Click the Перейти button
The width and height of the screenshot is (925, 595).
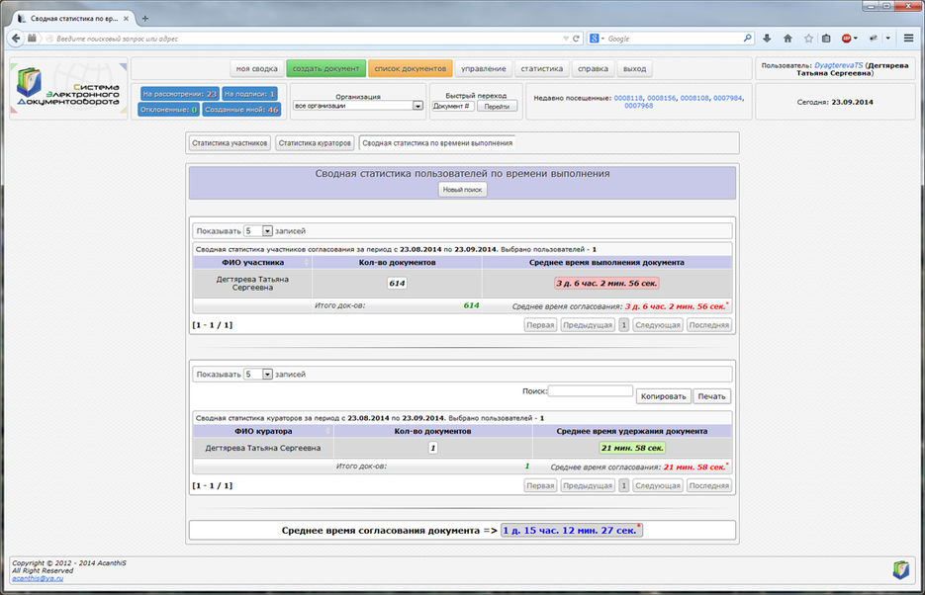pyautogui.click(x=497, y=107)
